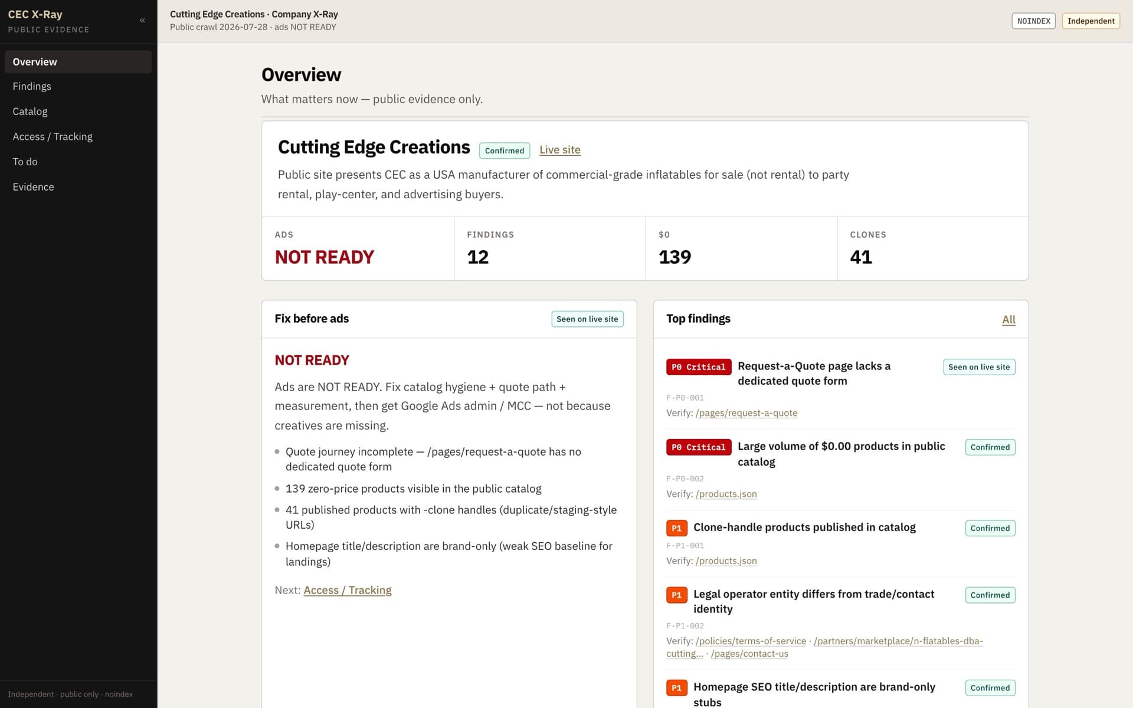The width and height of the screenshot is (1133, 708).
Task: Click finding title 'Clone-handle products published in catalog'
Action: pos(804,527)
